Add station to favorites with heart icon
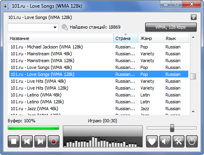Image resolution: width=204 pixels, height=155 pixels. pos(152,141)
